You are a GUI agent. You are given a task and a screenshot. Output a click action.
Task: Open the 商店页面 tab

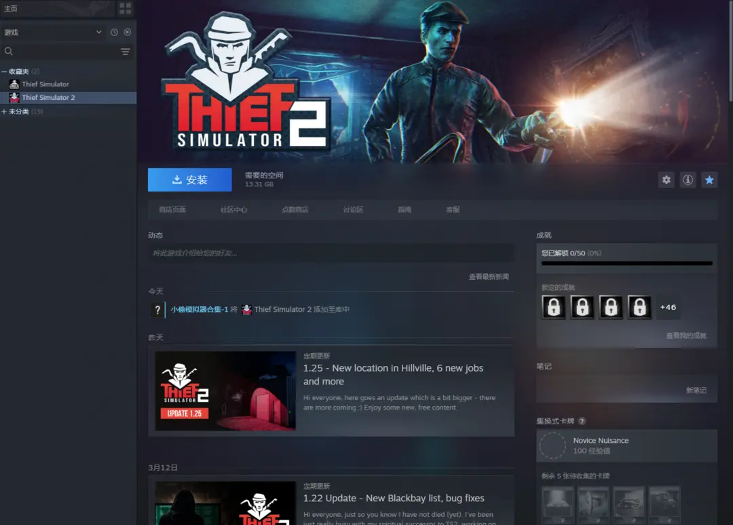click(172, 210)
